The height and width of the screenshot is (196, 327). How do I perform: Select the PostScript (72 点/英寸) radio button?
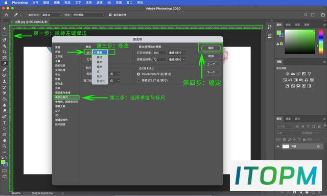coord(138,74)
